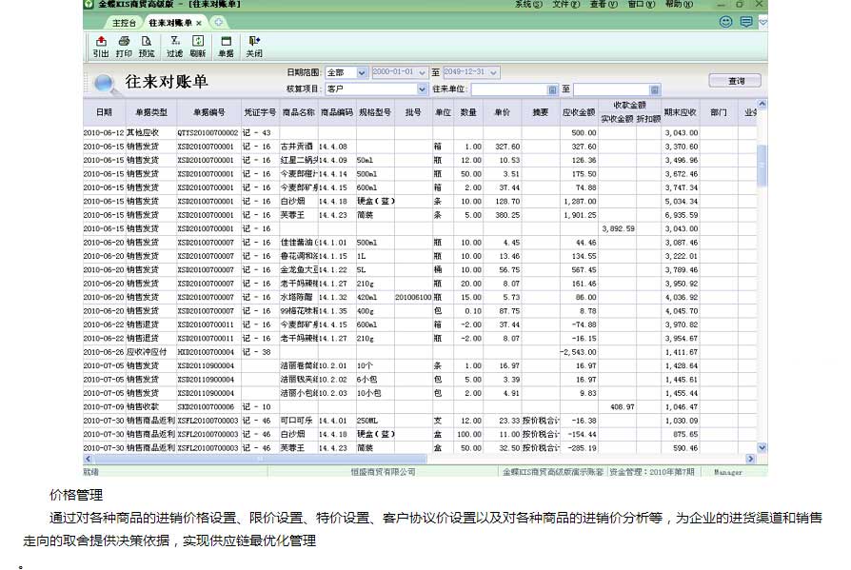Sort by the 期末应收 column header
This screenshot has height=570, width=851.
pos(681,112)
